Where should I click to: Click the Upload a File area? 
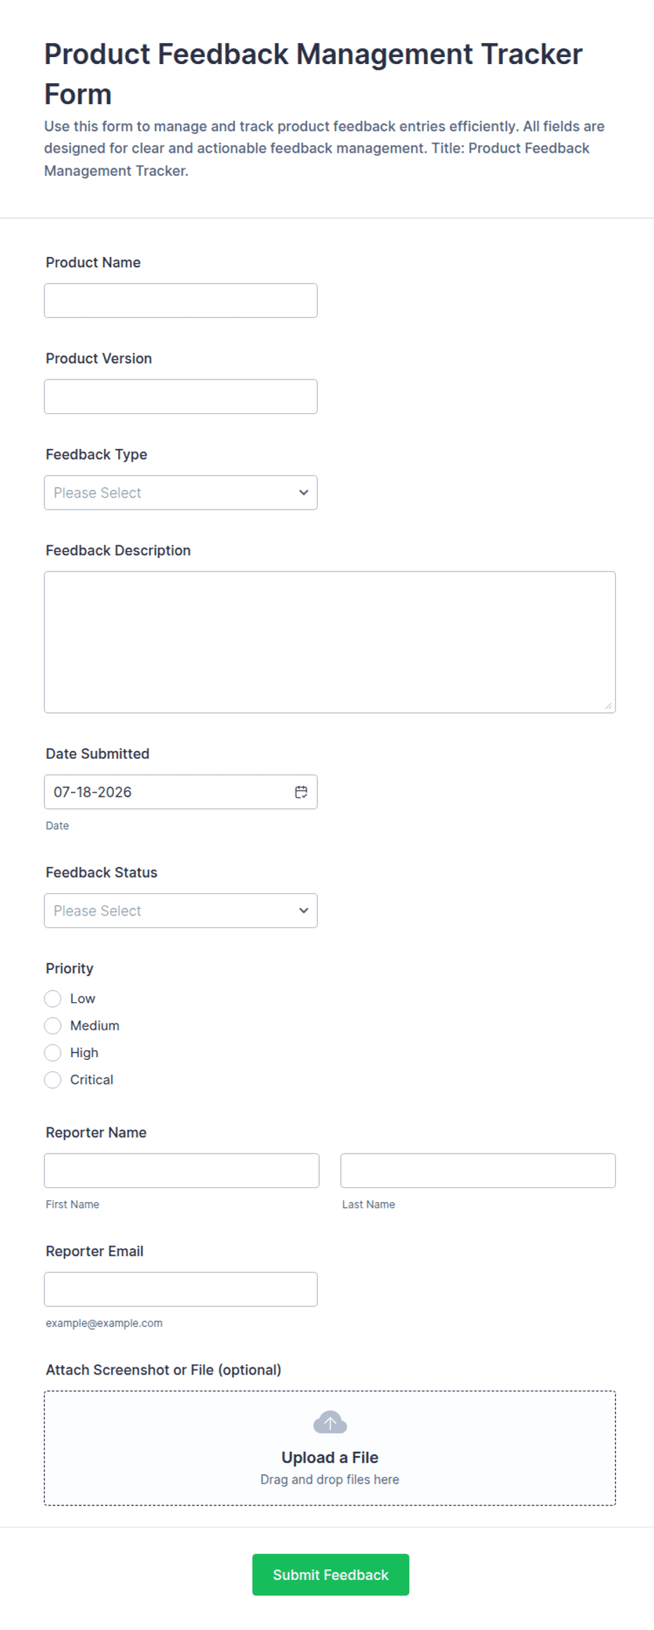[330, 1448]
